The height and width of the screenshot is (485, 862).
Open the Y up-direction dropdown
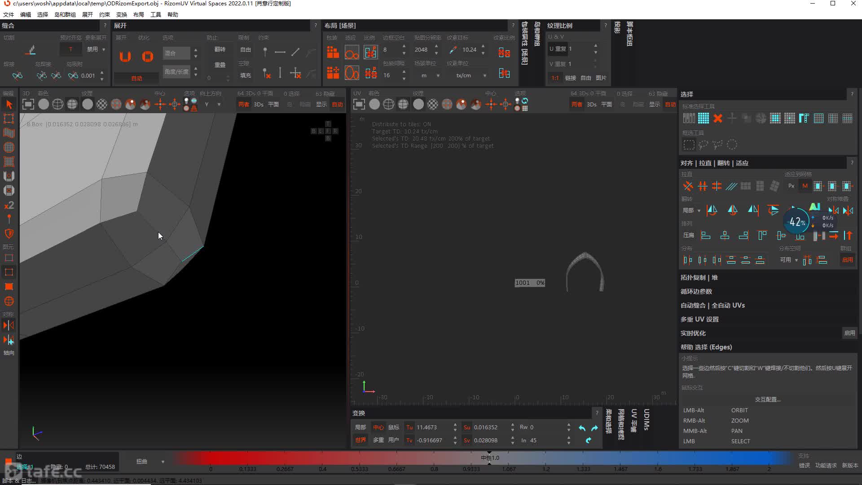(x=213, y=104)
